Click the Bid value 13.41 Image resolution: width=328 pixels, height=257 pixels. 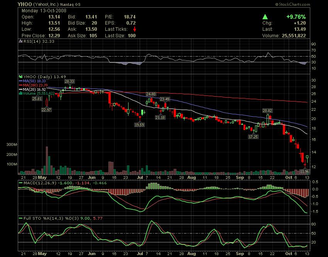click(91, 17)
